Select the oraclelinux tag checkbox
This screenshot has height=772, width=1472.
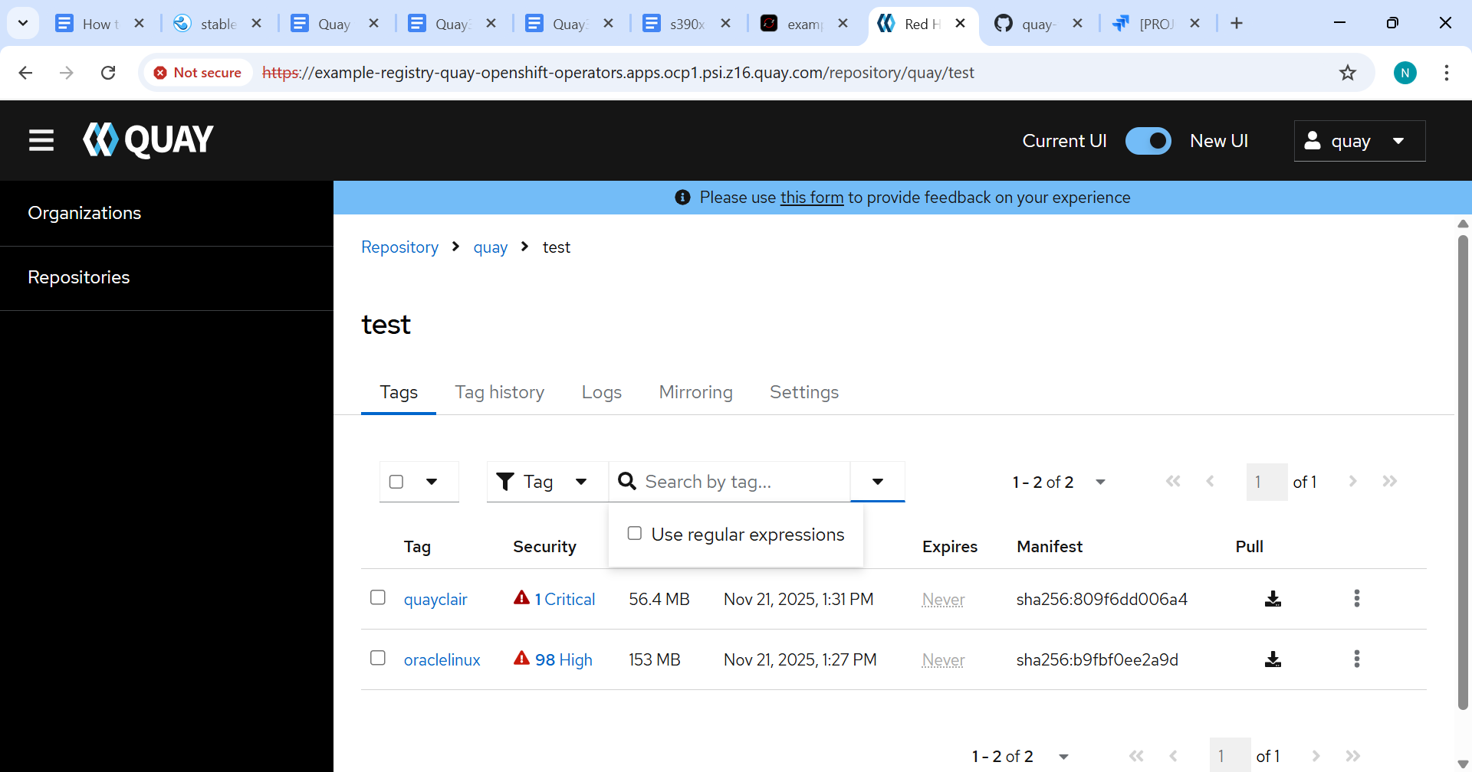tap(378, 658)
